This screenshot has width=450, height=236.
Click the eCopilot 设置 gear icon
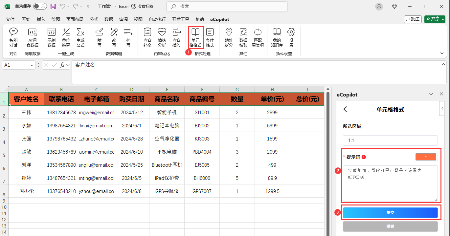pos(291,37)
